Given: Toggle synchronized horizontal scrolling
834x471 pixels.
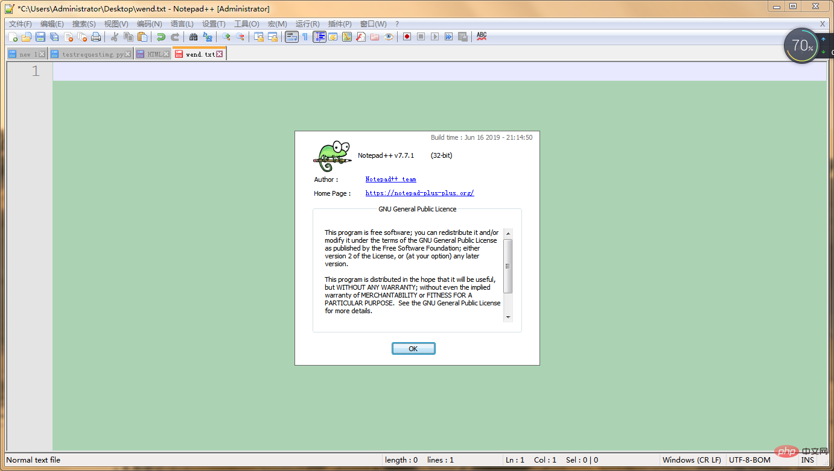Looking at the screenshot, I should [x=273, y=37].
